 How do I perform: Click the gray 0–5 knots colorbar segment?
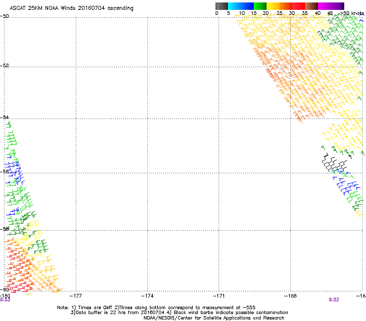(x=222, y=6)
